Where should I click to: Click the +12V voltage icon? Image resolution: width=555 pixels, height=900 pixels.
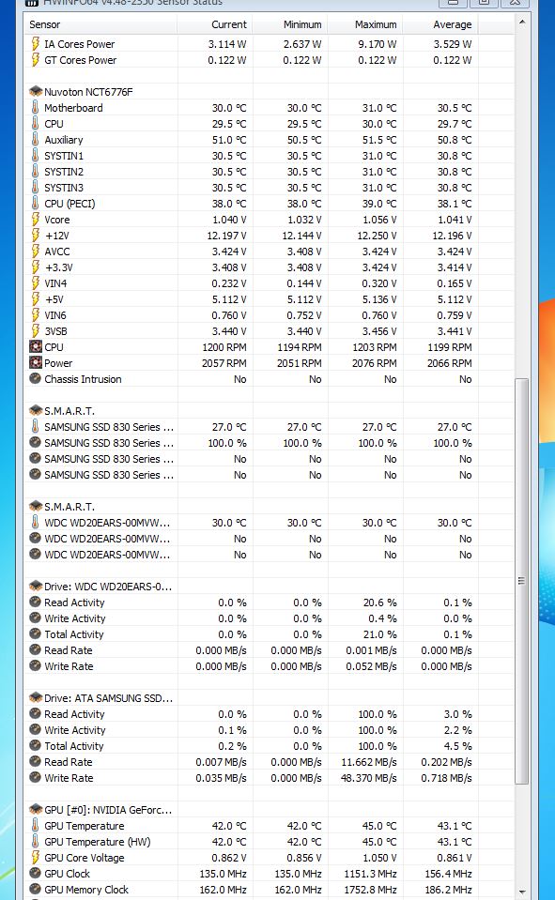(35, 236)
